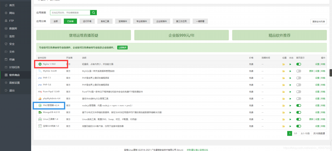Enable homepage display for MySQL 5.6.49
Image resolution: width=332 pixels, height=151 pixels.
(299, 71)
